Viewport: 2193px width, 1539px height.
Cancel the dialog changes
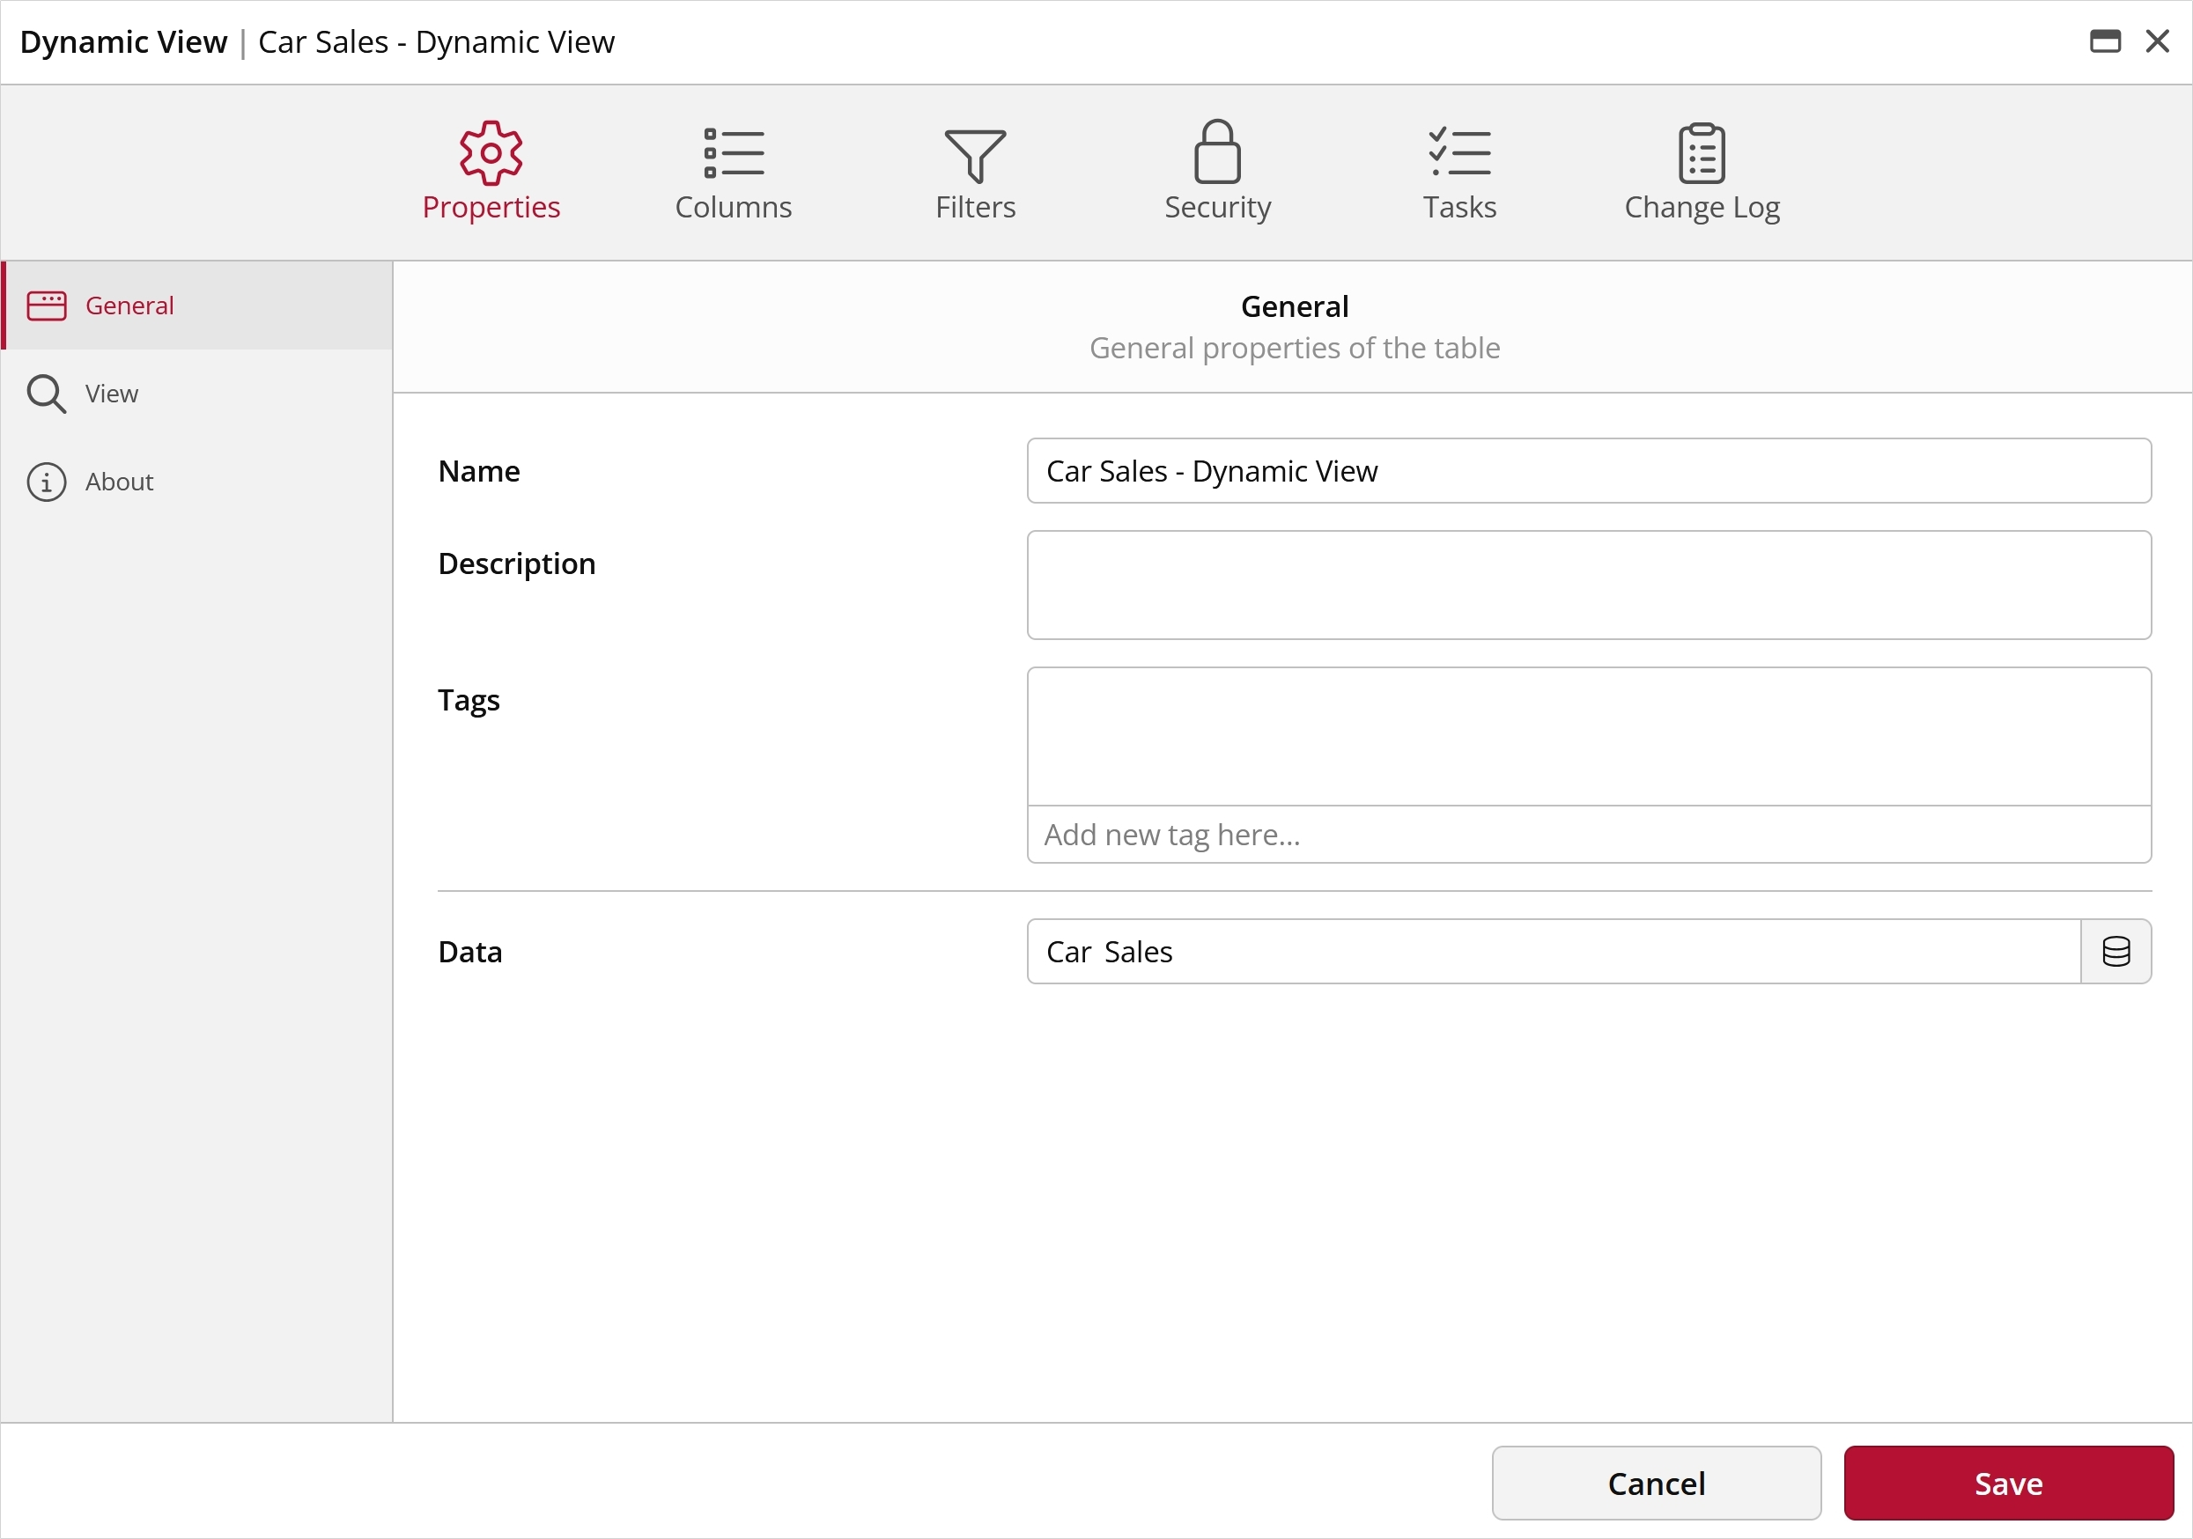pos(1657,1484)
